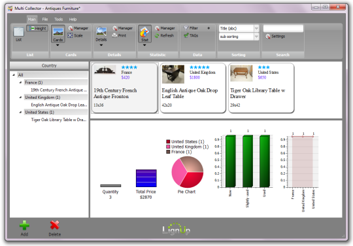Click the Tiger Oak Library Table thumbnail
Screen dimensions: 353x246
pyautogui.click(x=241, y=73)
